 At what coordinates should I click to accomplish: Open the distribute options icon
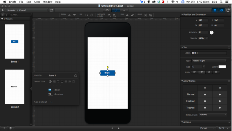coord(109,15)
